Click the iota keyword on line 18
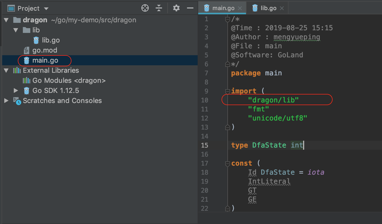Screen dimensions: 382x224 [316, 172]
